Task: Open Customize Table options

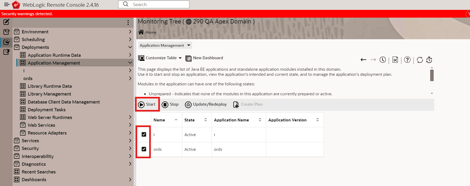Action: tap(160, 58)
